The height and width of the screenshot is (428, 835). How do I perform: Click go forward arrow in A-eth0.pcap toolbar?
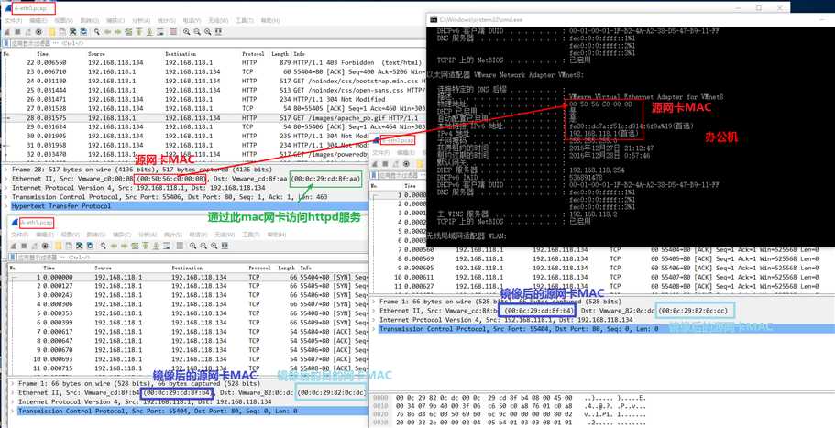[x=117, y=32]
